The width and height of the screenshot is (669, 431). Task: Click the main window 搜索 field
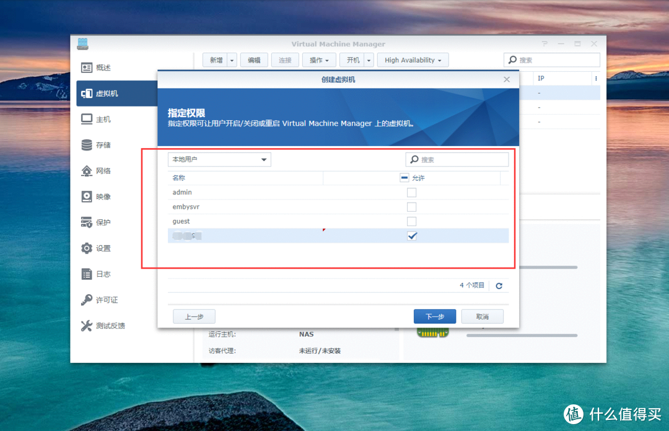point(552,60)
